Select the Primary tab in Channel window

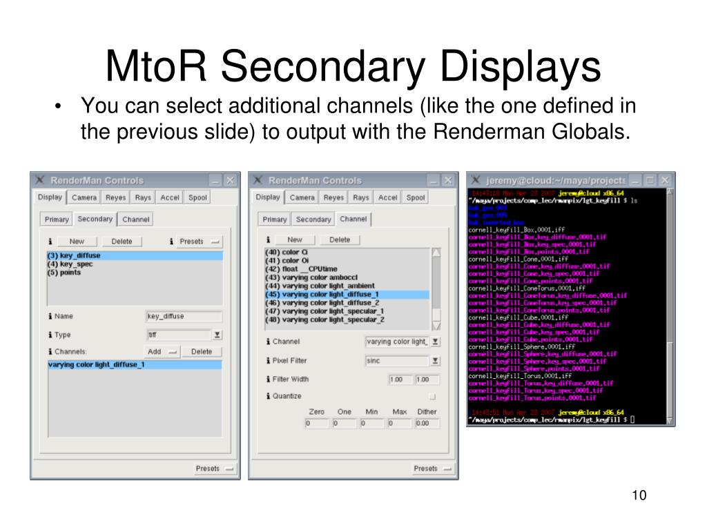pyautogui.click(x=275, y=219)
